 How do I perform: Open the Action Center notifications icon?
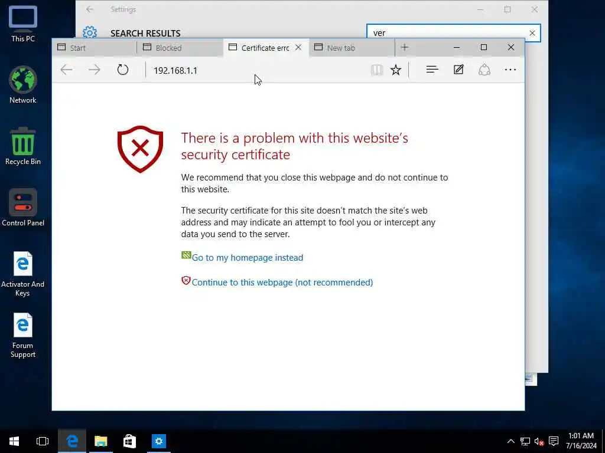[554, 441]
